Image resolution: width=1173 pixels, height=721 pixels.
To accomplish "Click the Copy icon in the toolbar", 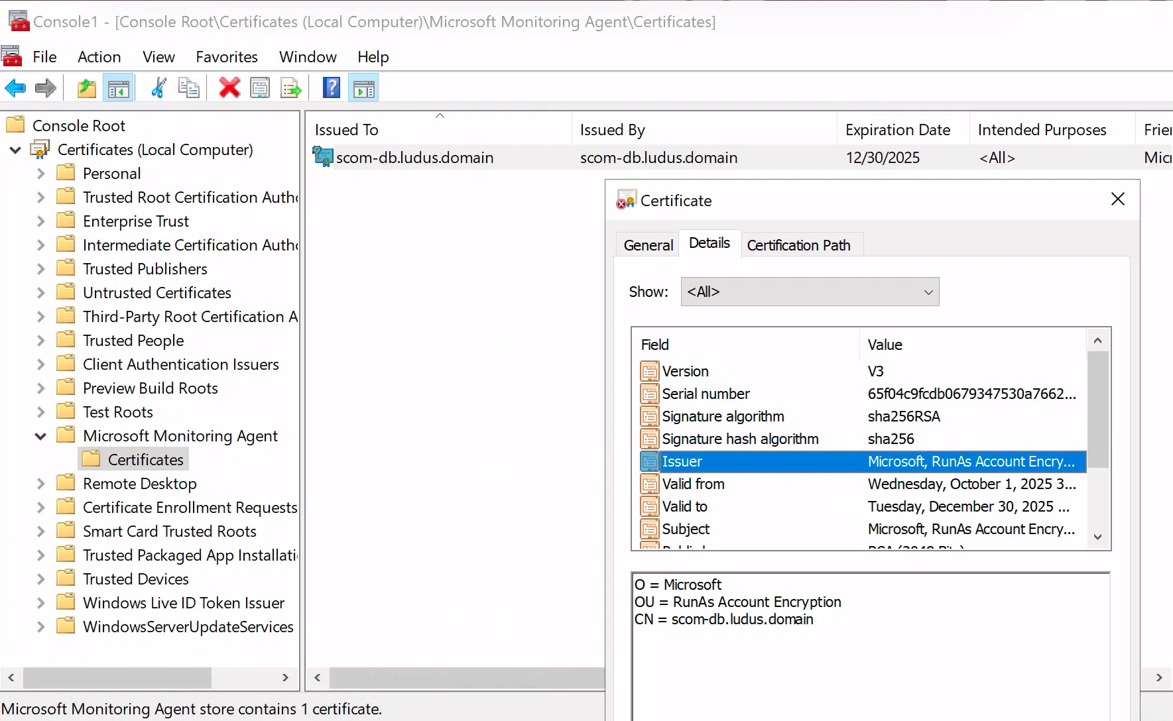I will coord(189,88).
